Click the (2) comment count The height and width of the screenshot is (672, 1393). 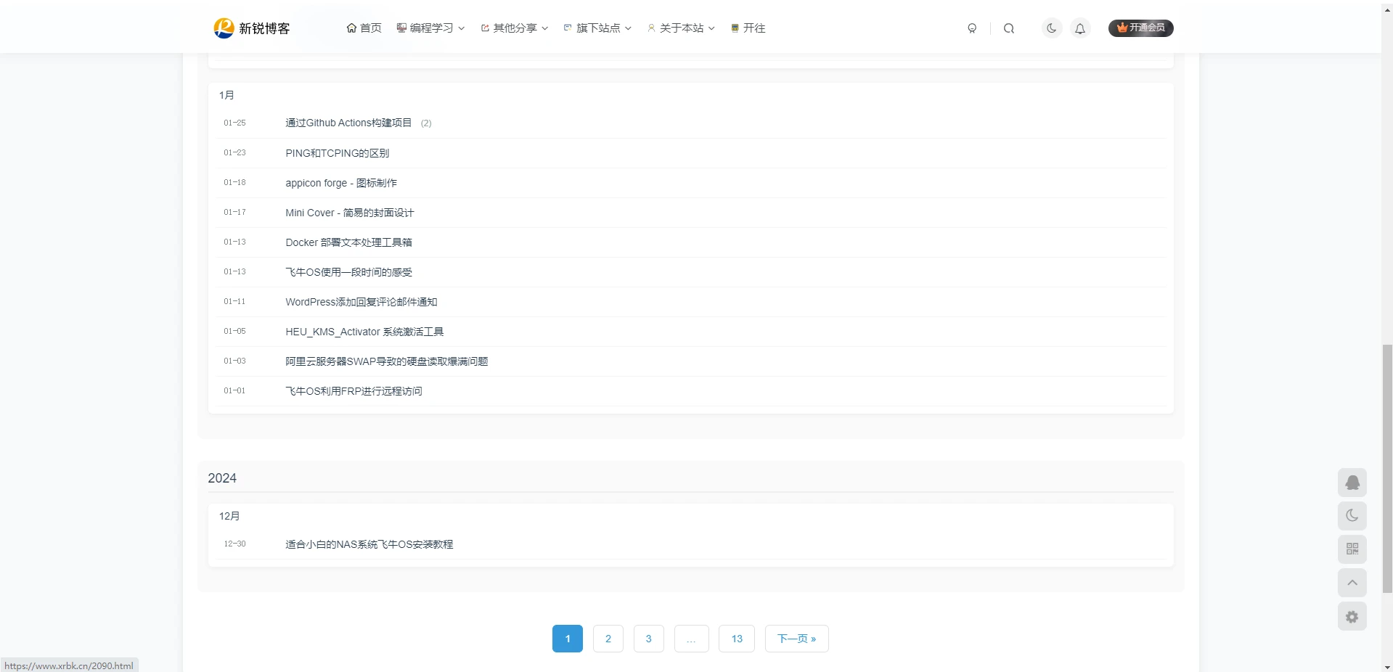[426, 123]
